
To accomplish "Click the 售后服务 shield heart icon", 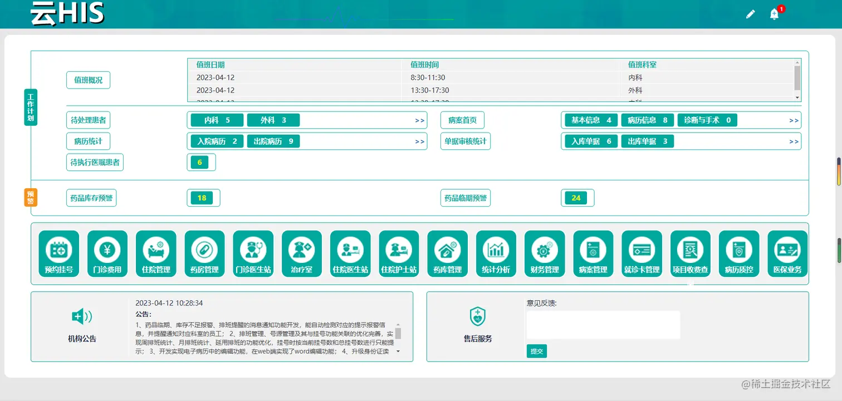I will point(478,316).
